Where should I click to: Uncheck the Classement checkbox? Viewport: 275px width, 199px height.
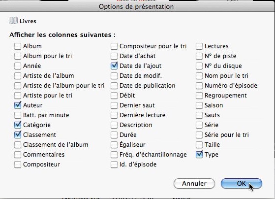(x=18, y=134)
